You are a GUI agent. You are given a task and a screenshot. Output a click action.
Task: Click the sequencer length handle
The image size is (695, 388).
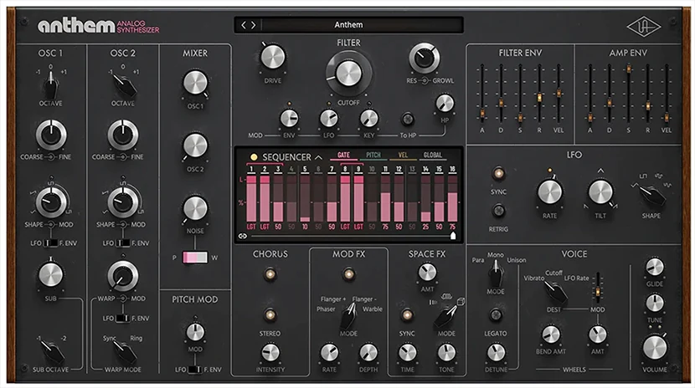pos(453,237)
